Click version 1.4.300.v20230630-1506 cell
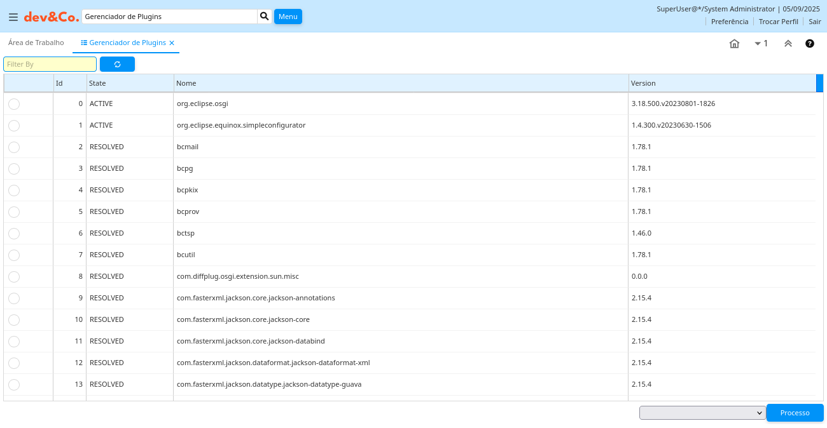827x428 pixels. (722, 125)
